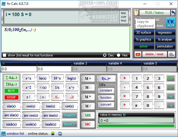This screenshot has width=178, height=137.
Task: Click the RUN / history button
Action: click(155, 13)
